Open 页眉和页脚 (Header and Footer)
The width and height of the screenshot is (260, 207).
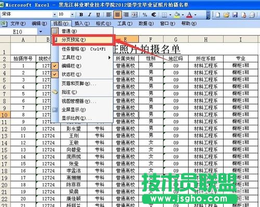[82, 84]
